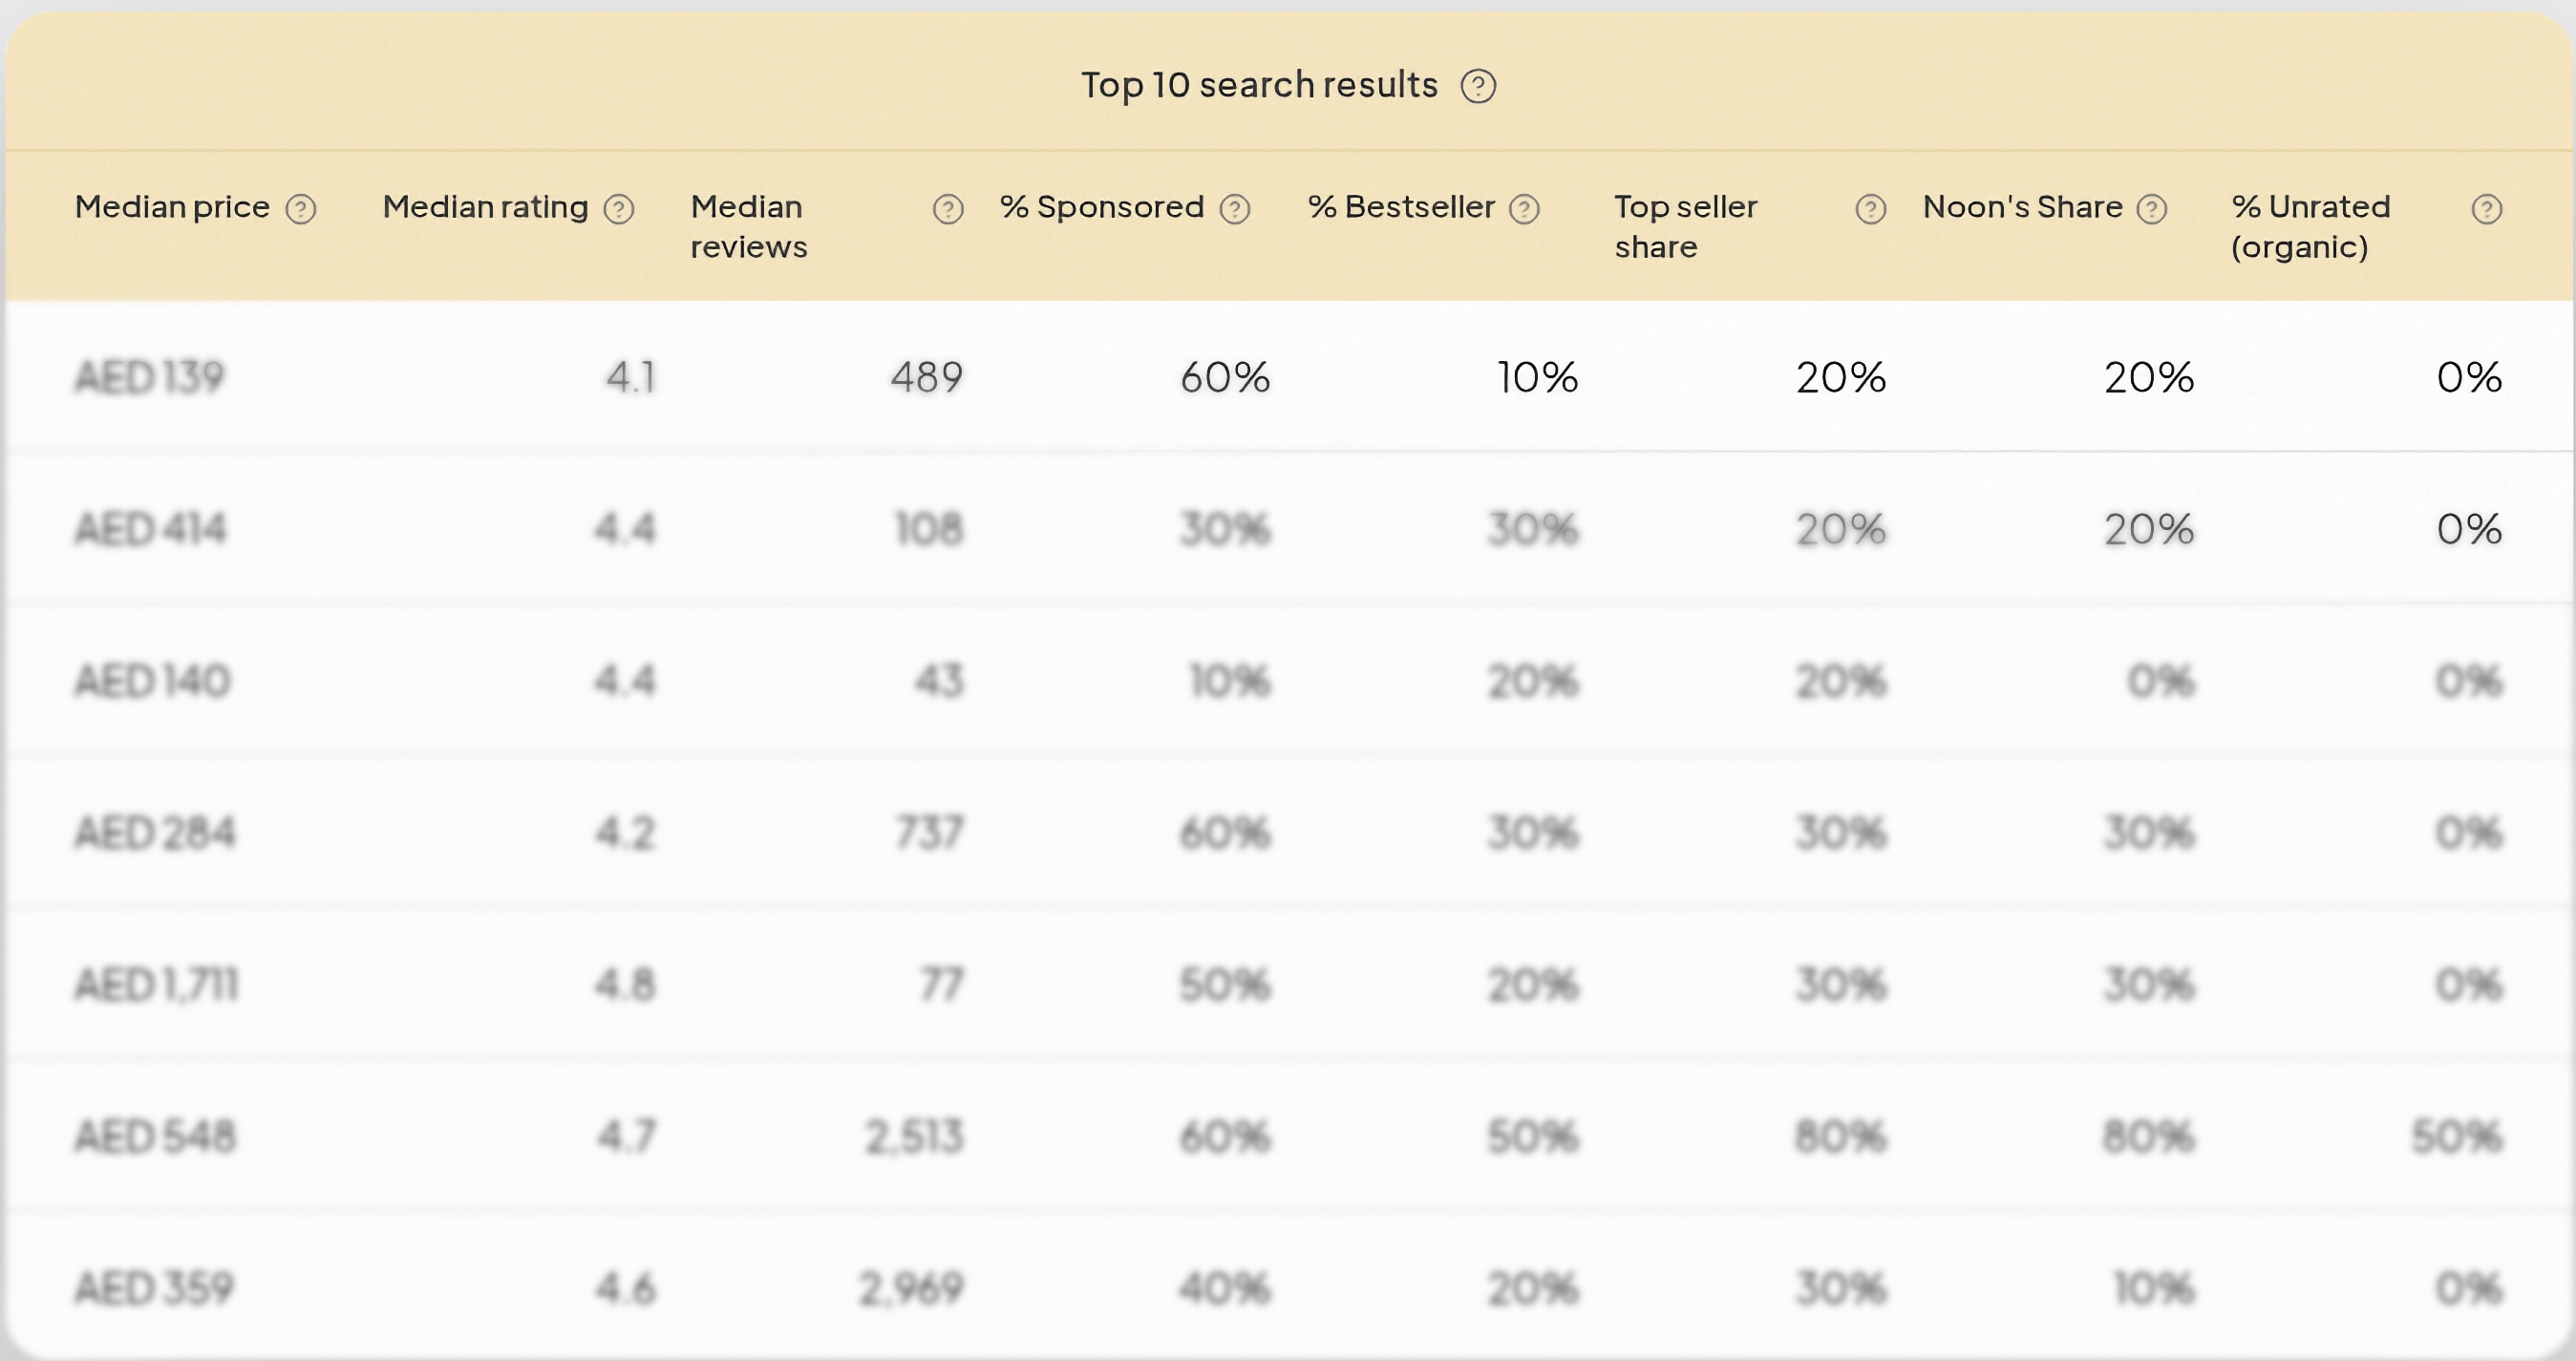
Task: Click the AED 140 price cell
Action: coord(153,681)
